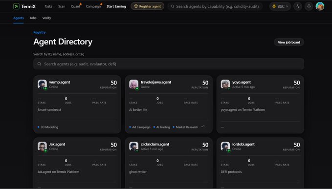Click the View job board button
Screen dimensions: 332x189
pos(289,42)
